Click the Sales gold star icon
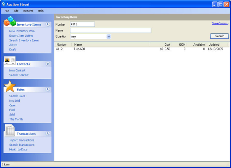 (x=10, y=86)
